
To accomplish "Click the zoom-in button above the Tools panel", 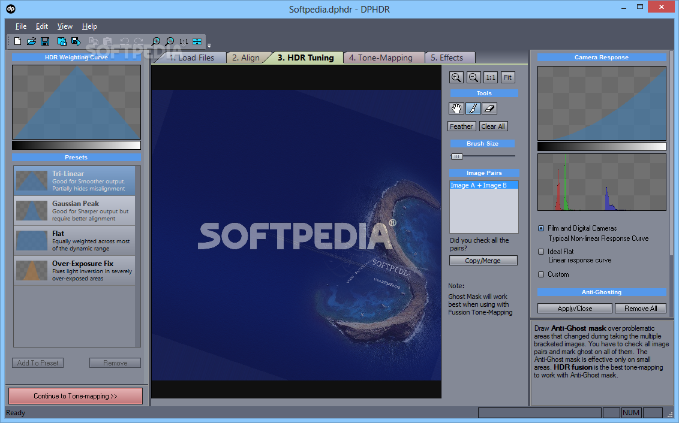I will (456, 77).
